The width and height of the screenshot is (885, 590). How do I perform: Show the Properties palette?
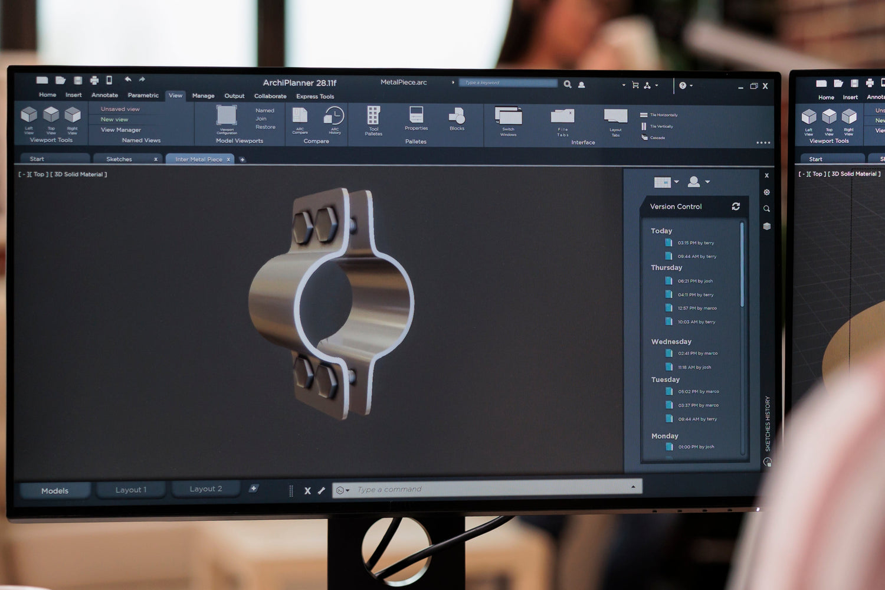[x=417, y=114]
